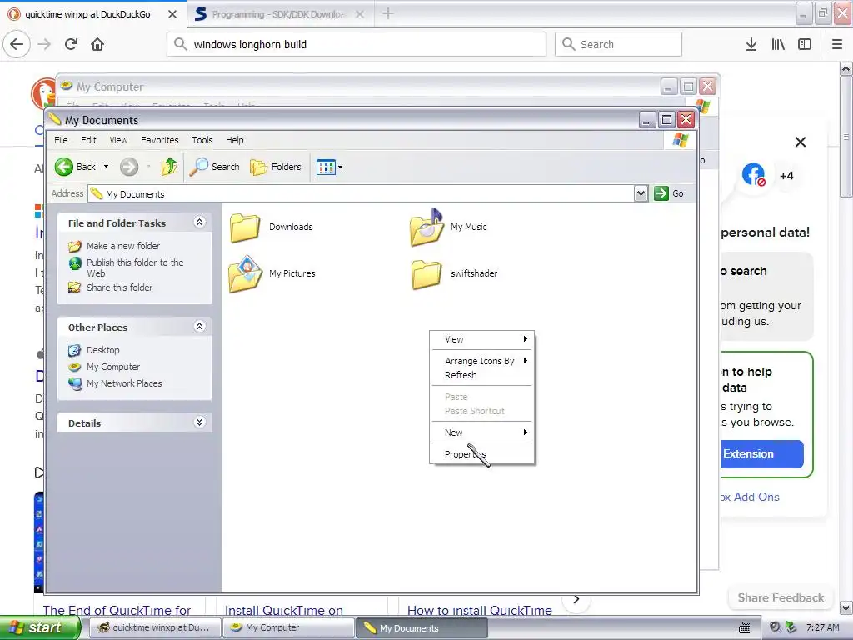Image resolution: width=853 pixels, height=640 pixels.
Task: Click the Firefox Search box
Action: [x=618, y=44]
